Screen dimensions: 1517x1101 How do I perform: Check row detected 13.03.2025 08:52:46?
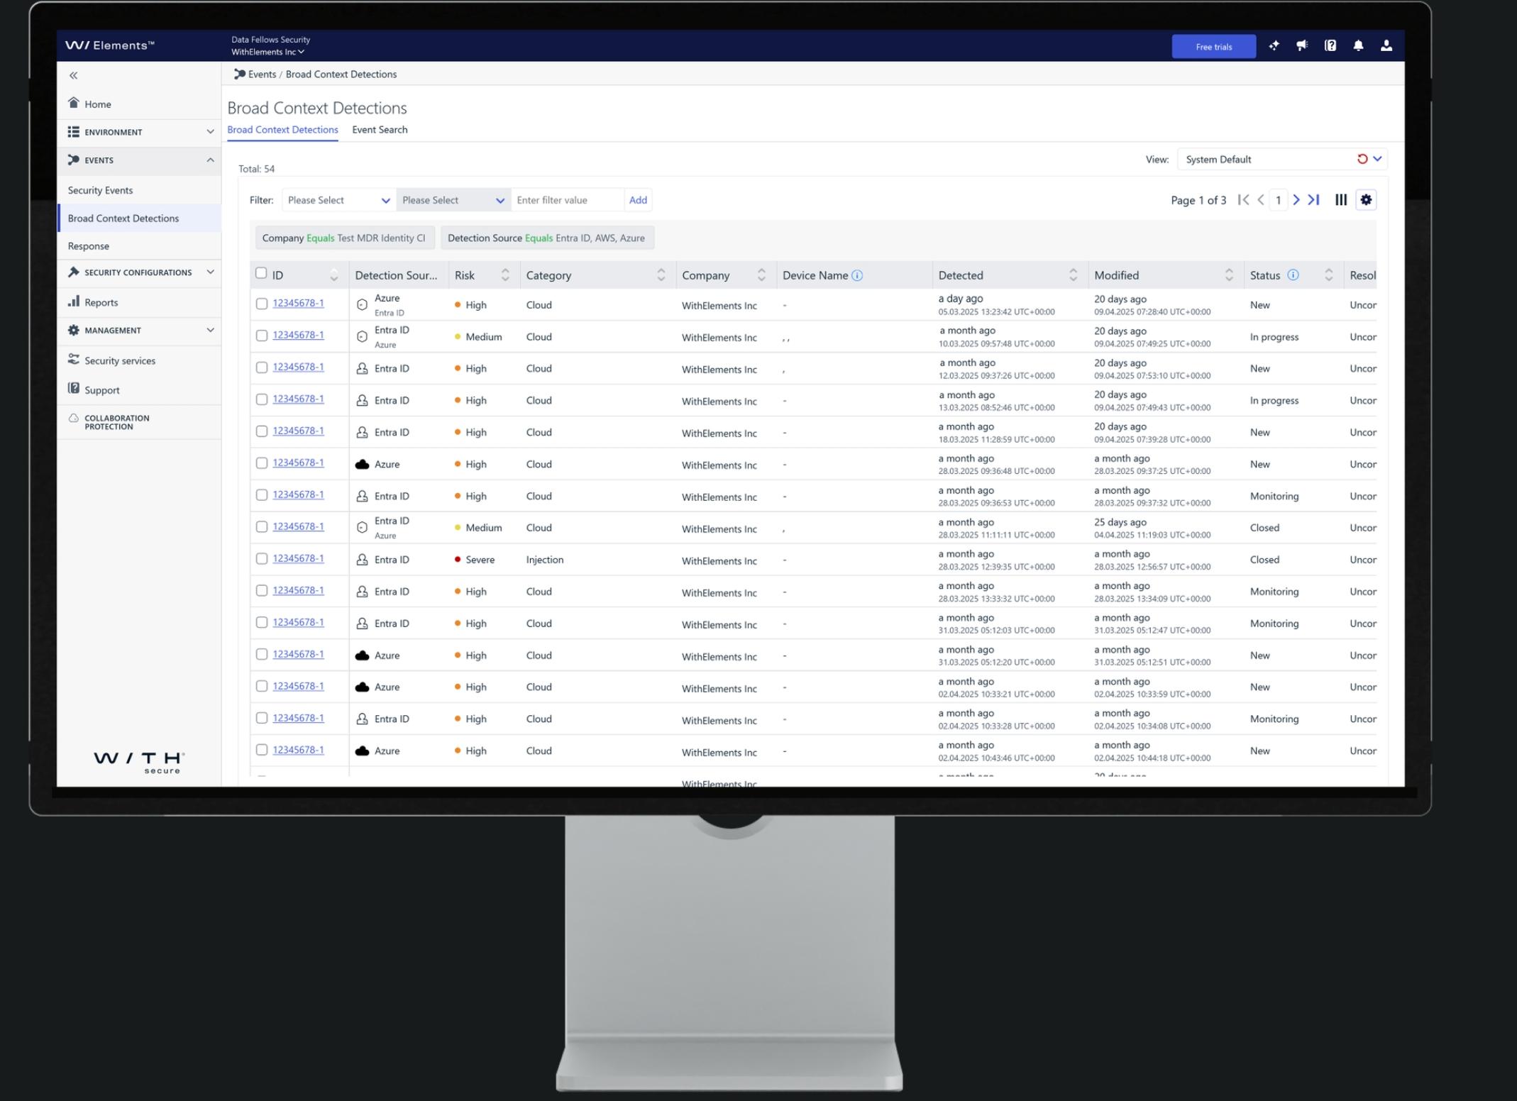pyautogui.click(x=262, y=399)
